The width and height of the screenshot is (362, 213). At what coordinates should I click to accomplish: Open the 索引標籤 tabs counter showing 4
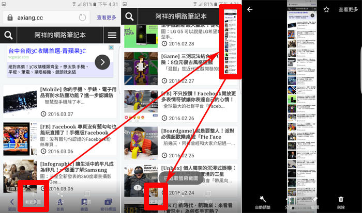tap(108, 204)
